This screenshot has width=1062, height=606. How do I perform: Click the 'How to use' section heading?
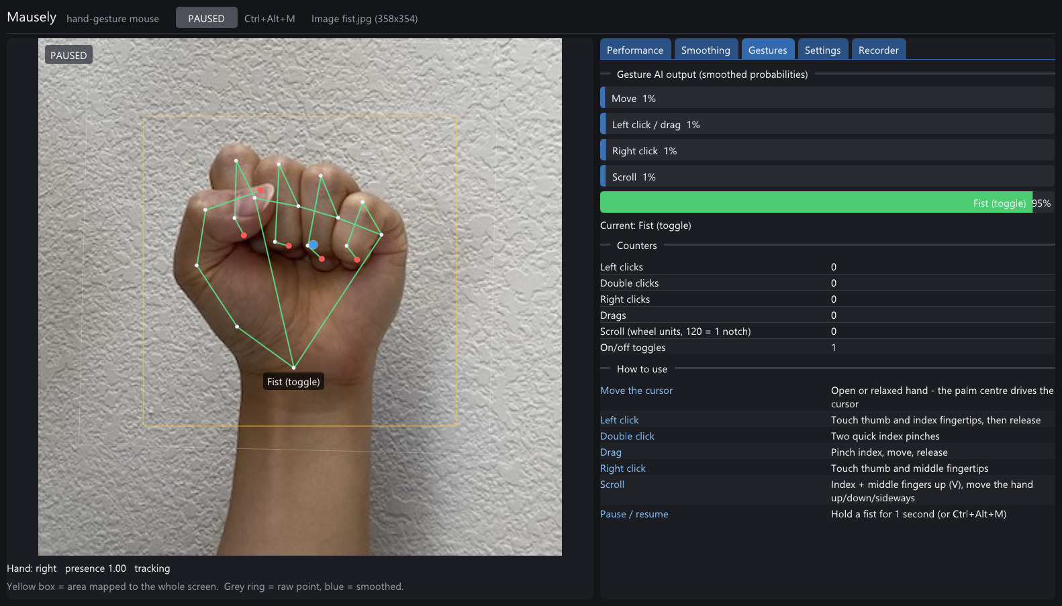pos(642,369)
